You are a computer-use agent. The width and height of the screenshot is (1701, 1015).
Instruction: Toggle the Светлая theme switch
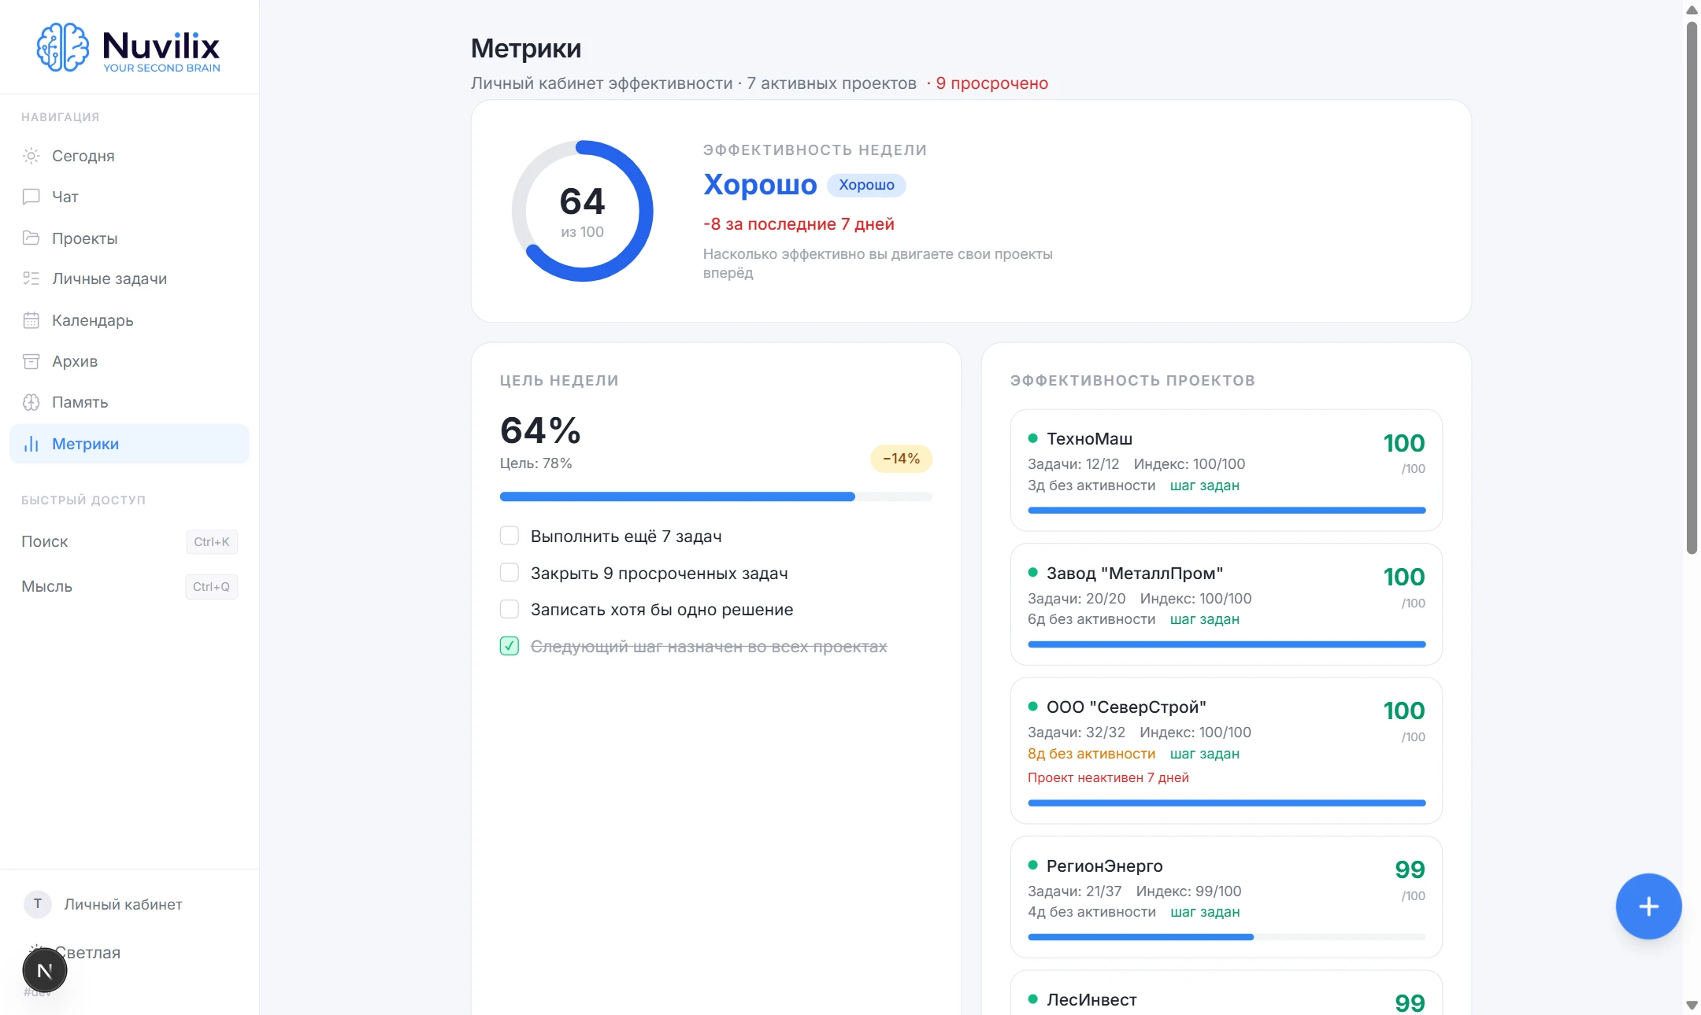(87, 952)
